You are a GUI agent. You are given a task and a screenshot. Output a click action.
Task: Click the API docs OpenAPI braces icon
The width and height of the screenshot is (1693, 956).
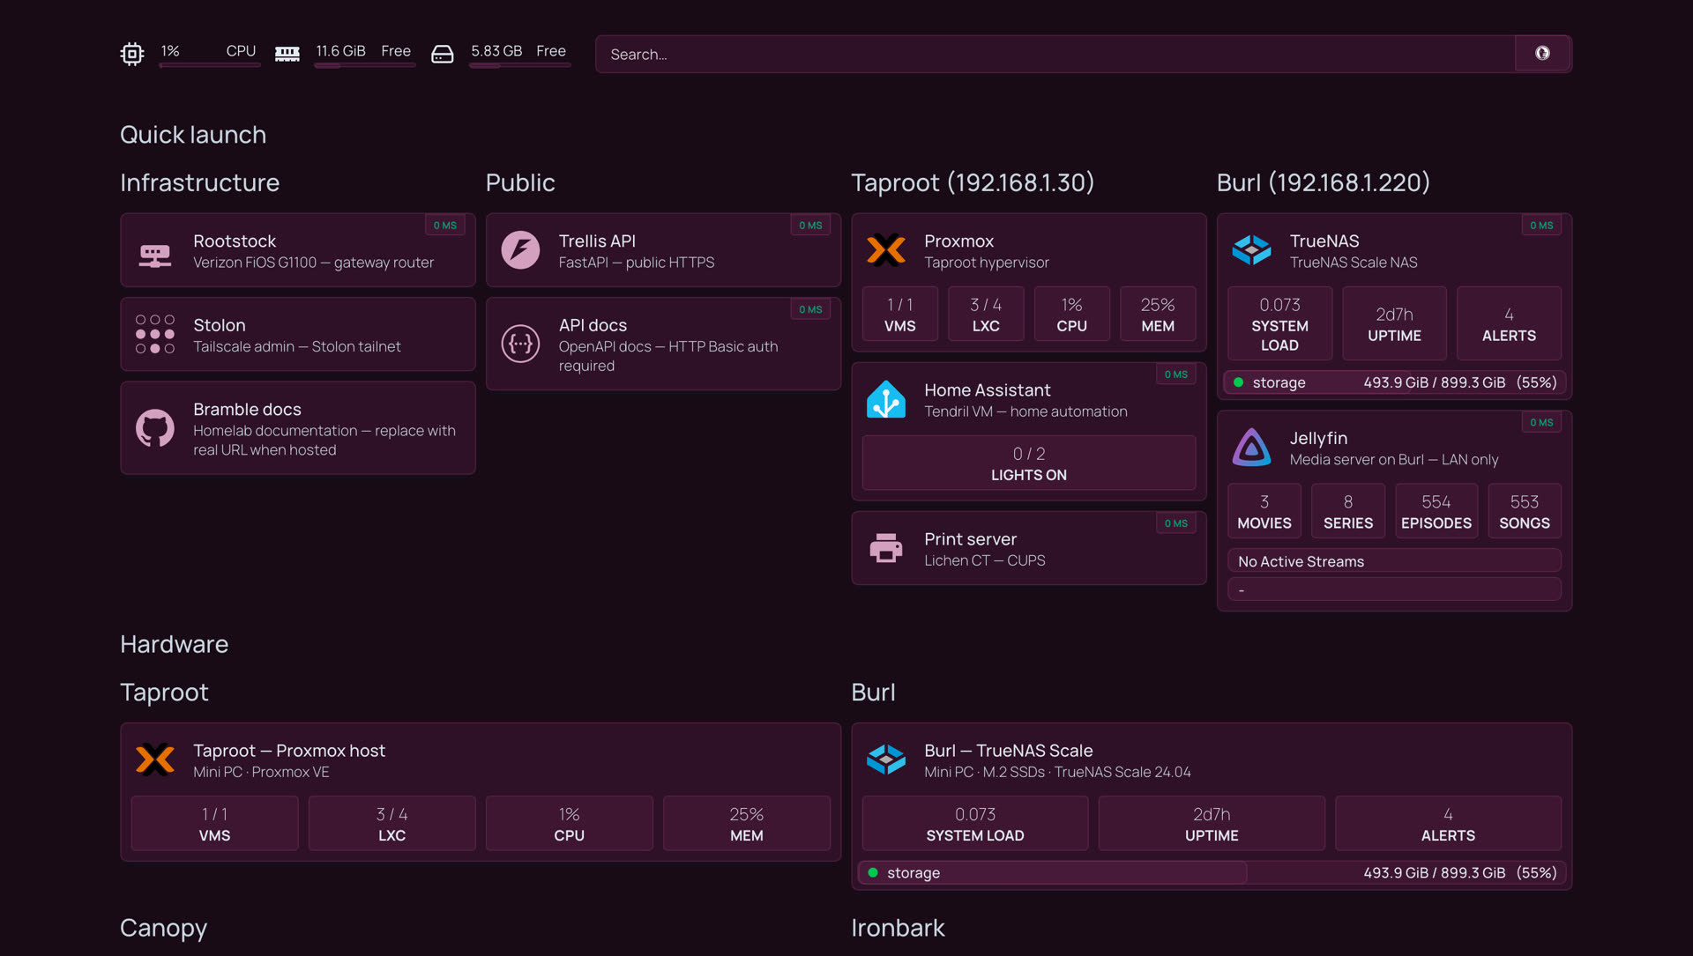(x=520, y=345)
